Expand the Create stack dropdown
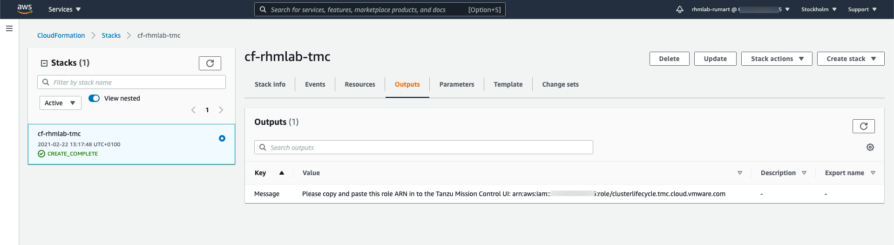Viewport: 894px width, 245px height. pyautogui.click(x=851, y=59)
